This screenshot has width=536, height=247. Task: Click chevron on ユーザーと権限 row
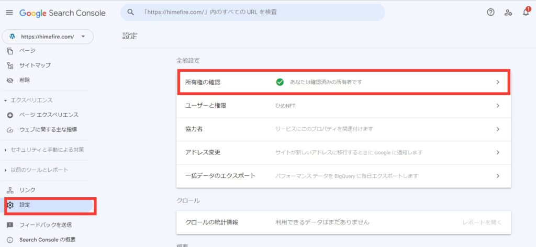click(x=498, y=106)
